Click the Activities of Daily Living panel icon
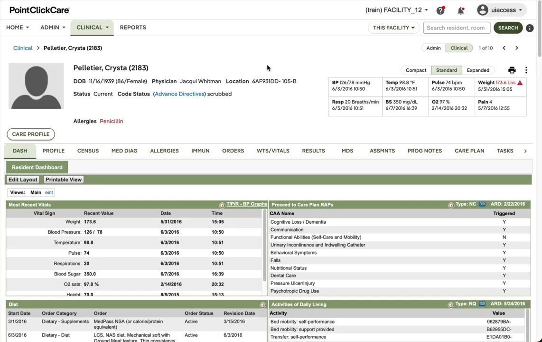542x342 pixels. coord(451,305)
